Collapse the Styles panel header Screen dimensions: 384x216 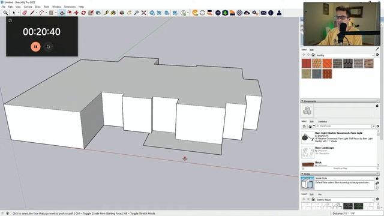[x=340, y=174]
